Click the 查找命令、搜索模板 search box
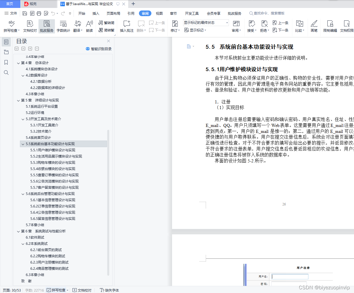 (x=267, y=13)
